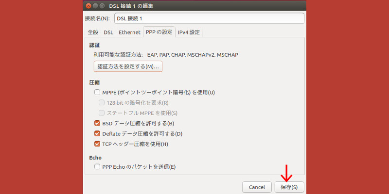Click the authentication methods list EAP, PAP, CHAP
This screenshot has height=194, width=389.
point(193,55)
